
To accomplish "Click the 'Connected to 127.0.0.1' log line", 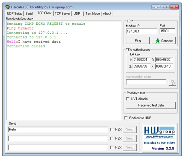I will pyautogui.click(x=31, y=37).
